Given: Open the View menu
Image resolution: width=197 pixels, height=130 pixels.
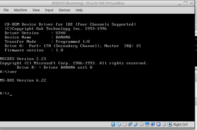Looking at the screenshot, I should tap(36, 10).
